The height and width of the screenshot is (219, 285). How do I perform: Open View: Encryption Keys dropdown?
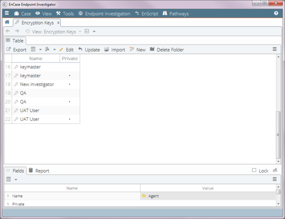53,32
